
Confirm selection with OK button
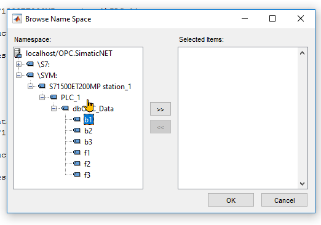point(231,200)
